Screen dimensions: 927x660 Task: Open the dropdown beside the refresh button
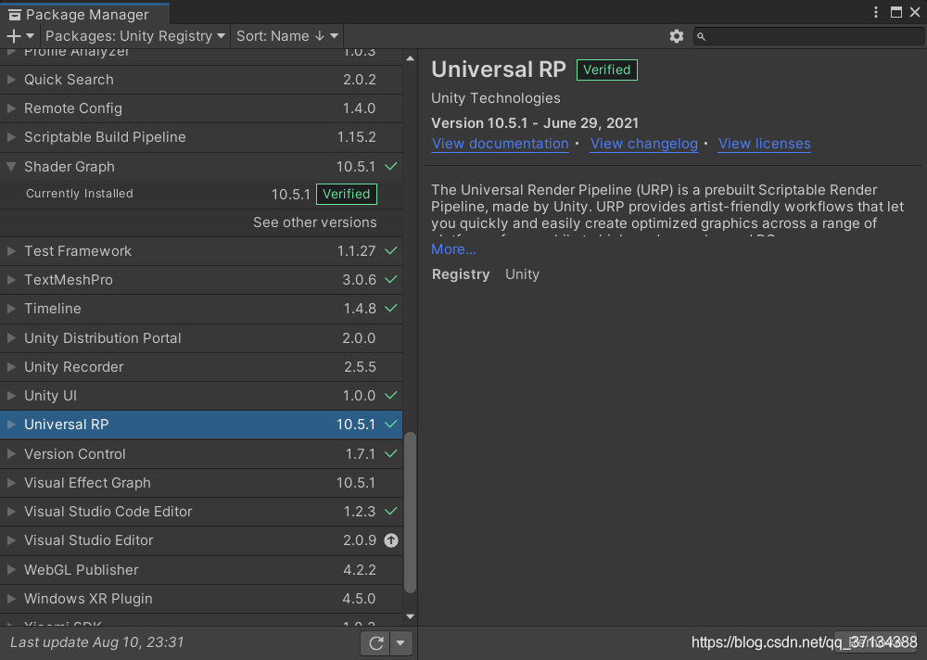(400, 642)
